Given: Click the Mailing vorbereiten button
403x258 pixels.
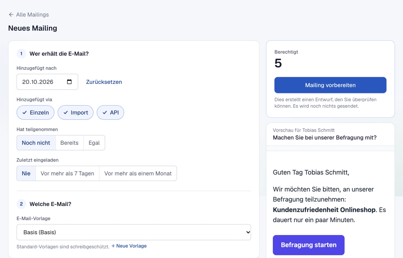Looking at the screenshot, I should pos(330,85).
